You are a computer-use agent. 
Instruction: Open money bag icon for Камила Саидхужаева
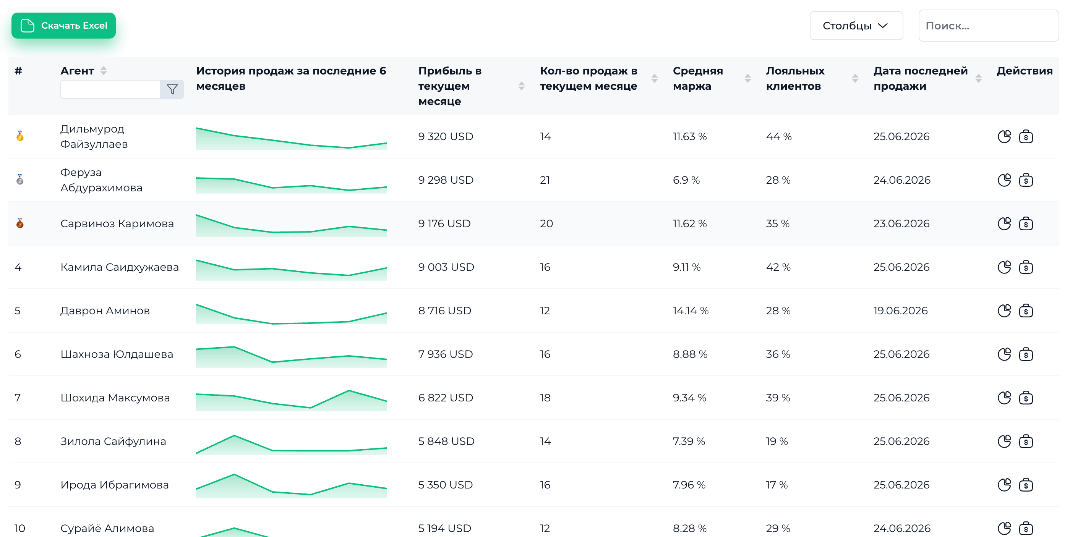pyautogui.click(x=1026, y=267)
